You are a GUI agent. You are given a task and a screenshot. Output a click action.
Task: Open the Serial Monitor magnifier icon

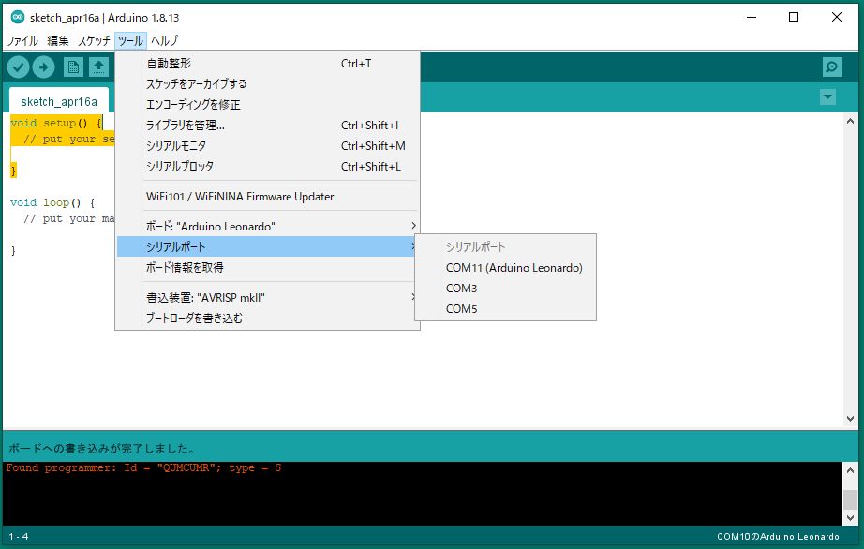[x=832, y=67]
